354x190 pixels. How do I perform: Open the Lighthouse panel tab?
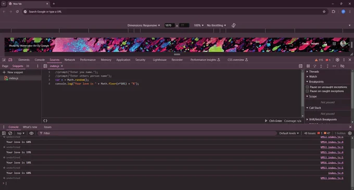tap(160, 60)
